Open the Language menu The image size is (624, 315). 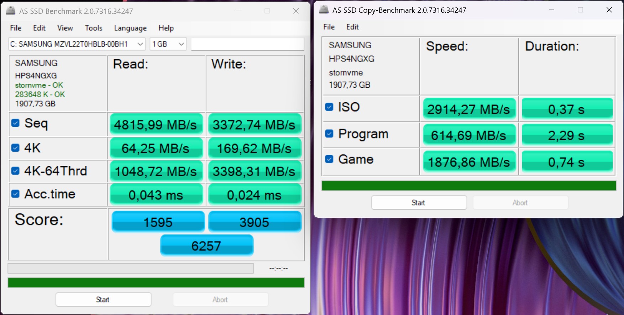[130, 28]
